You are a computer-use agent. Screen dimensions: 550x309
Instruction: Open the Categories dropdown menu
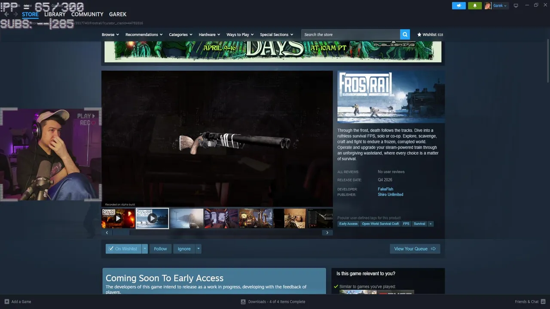pos(180,34)
